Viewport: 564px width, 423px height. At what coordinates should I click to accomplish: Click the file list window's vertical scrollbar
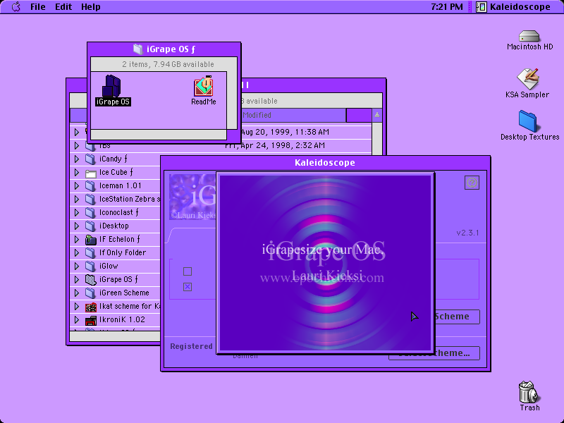click(x=377, y=138)
